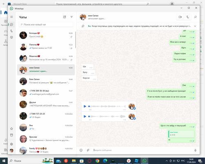
Task: Open the WhatsApp hamburger menu icon
Action: coord(11,17)
